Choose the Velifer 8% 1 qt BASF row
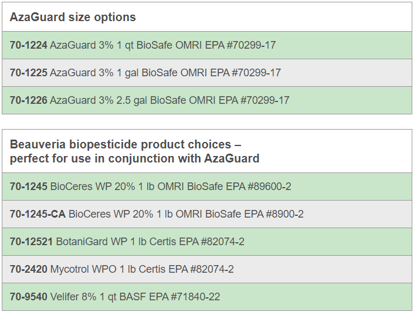This screenshot has height=322, width=417. point(207,297)
